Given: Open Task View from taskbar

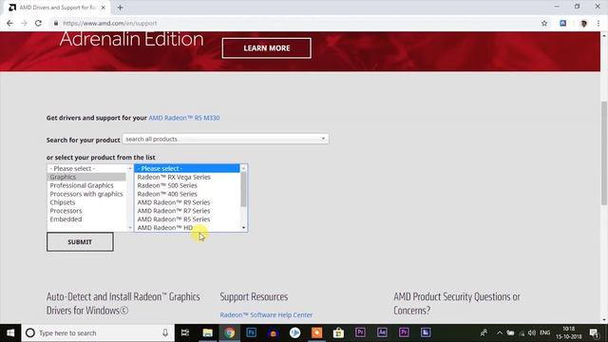Looking at the screenshot, I should tap(185, 332).
